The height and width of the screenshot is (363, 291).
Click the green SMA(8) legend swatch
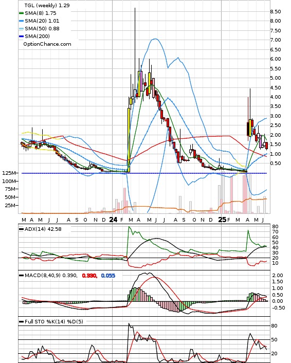[21, 13]
